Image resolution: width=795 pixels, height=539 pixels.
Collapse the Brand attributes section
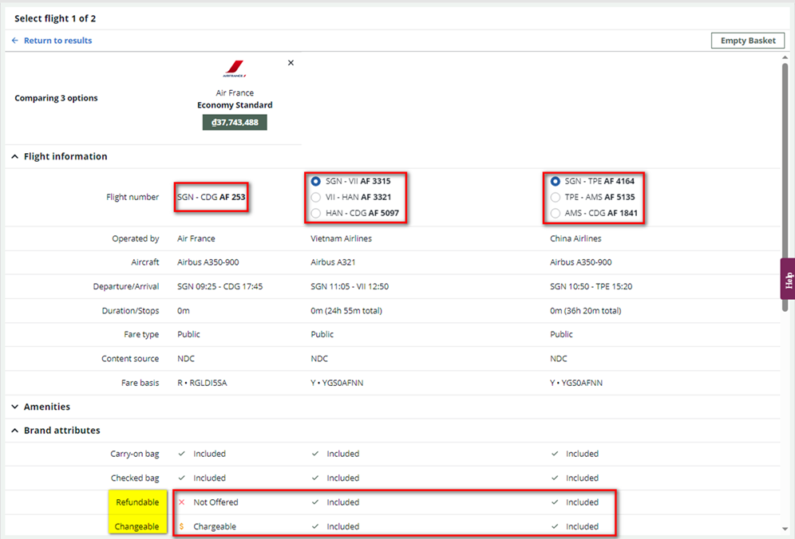(x=14, y=431)
